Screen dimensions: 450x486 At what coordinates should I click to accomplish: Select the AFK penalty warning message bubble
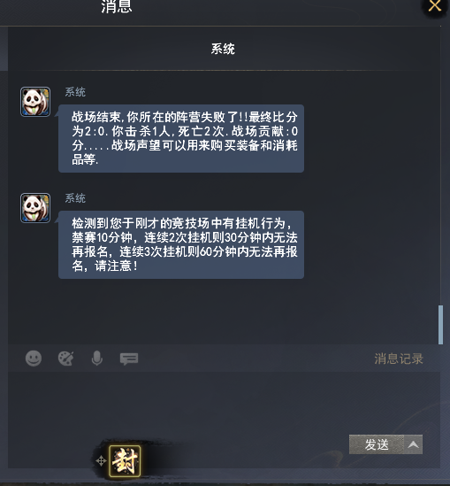pyautogui.click(x=181, y=245)
